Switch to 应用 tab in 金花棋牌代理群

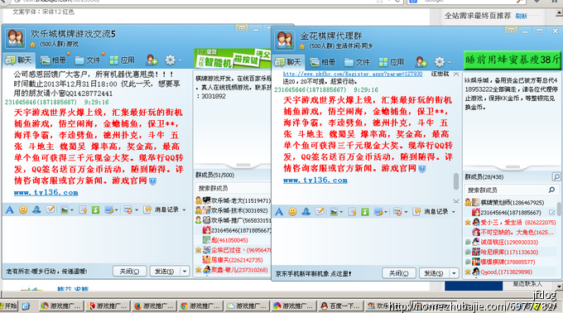point(392,62)
